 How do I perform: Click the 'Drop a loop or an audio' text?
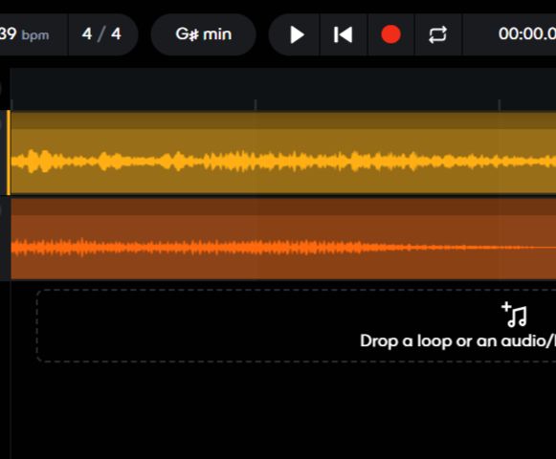tap(457, 341)
